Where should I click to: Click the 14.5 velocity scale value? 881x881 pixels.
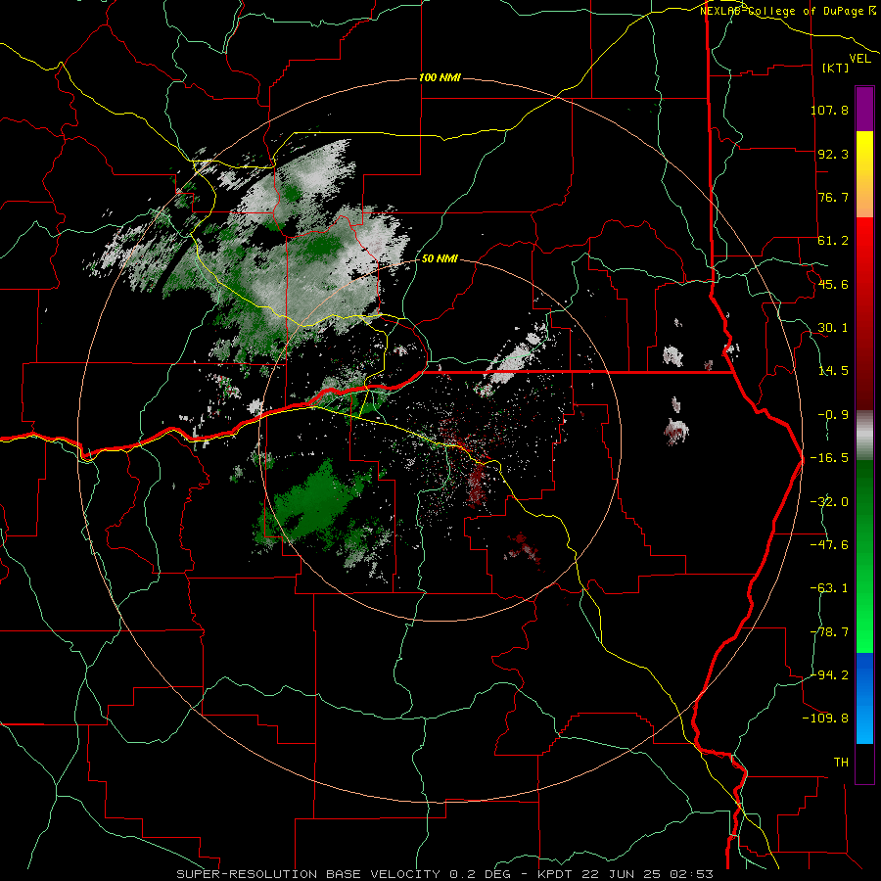(833, 371)
